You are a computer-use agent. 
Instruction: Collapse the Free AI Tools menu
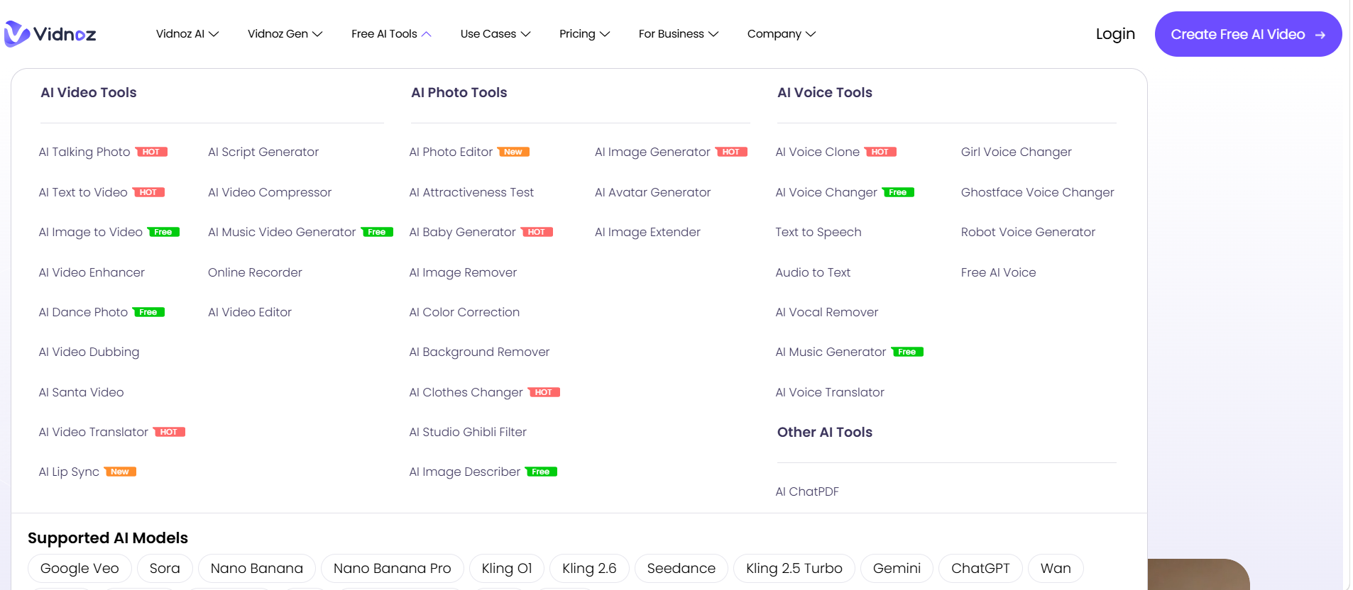click(x=391, y=34)
